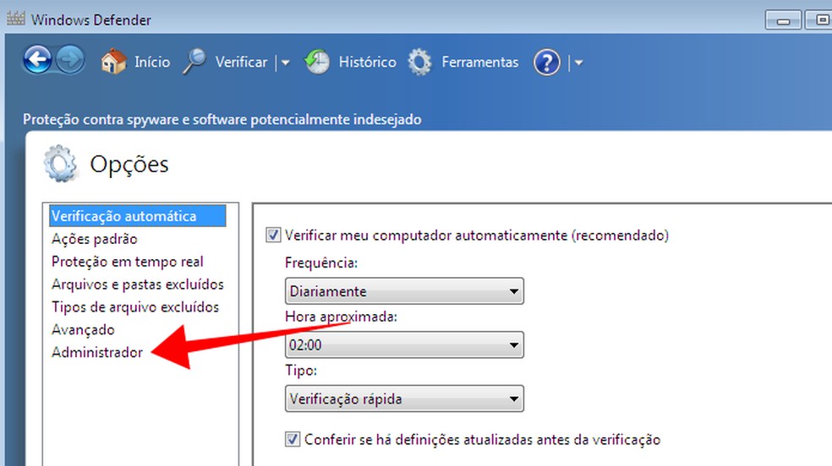Open help via the question mark icon
The height and width of the screenshot is (466, 832).
[547, 62]
